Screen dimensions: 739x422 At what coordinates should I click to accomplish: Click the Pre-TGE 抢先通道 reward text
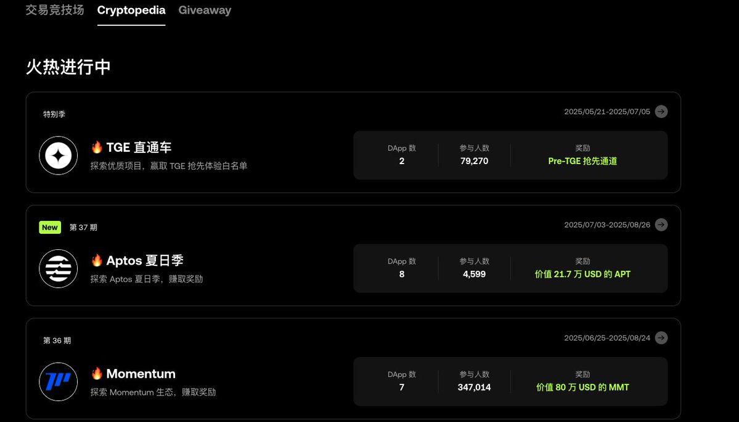click(582, 161)
